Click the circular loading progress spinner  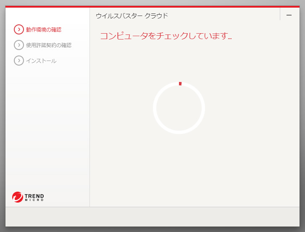[179, 108]
